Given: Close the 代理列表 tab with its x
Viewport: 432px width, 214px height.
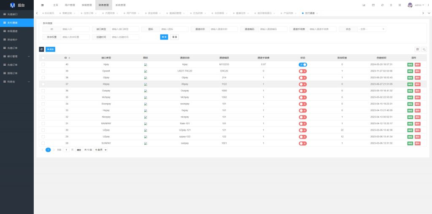Looking at the screenshot, I should click(x=117, y=13).
